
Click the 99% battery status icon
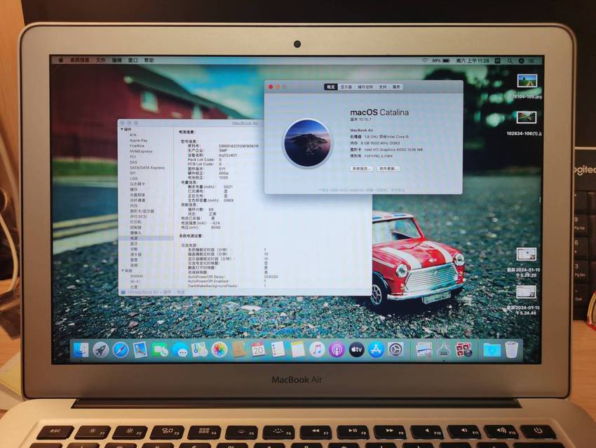(x=441, y=60)
